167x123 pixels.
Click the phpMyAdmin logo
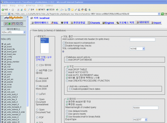(x=13, y=18)
